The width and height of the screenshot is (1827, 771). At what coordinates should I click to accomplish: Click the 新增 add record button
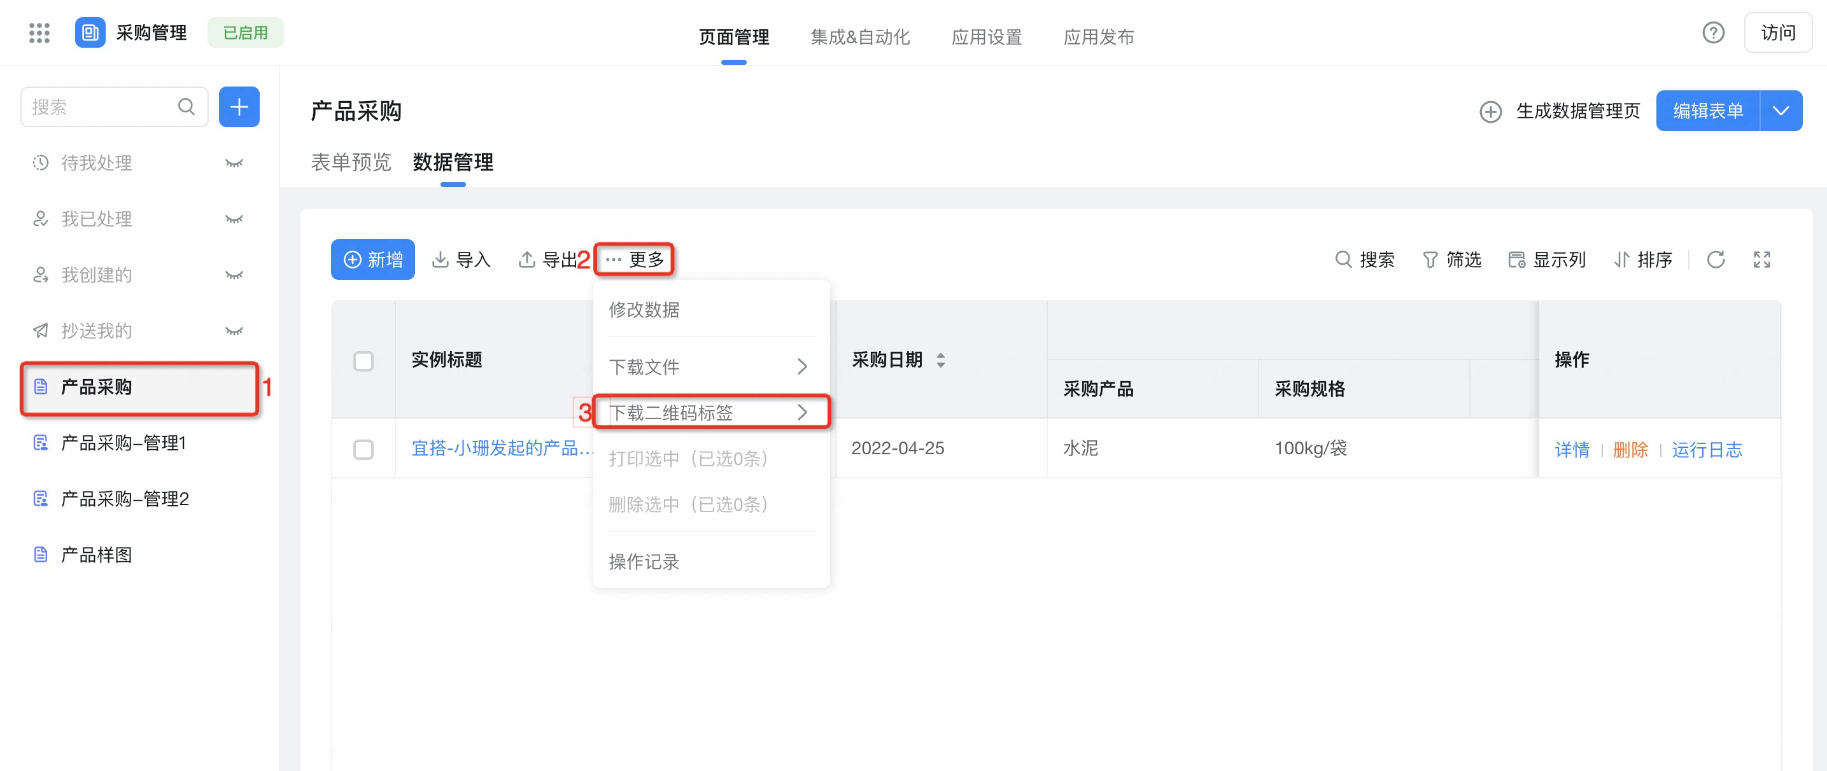(x=372, y=260)
